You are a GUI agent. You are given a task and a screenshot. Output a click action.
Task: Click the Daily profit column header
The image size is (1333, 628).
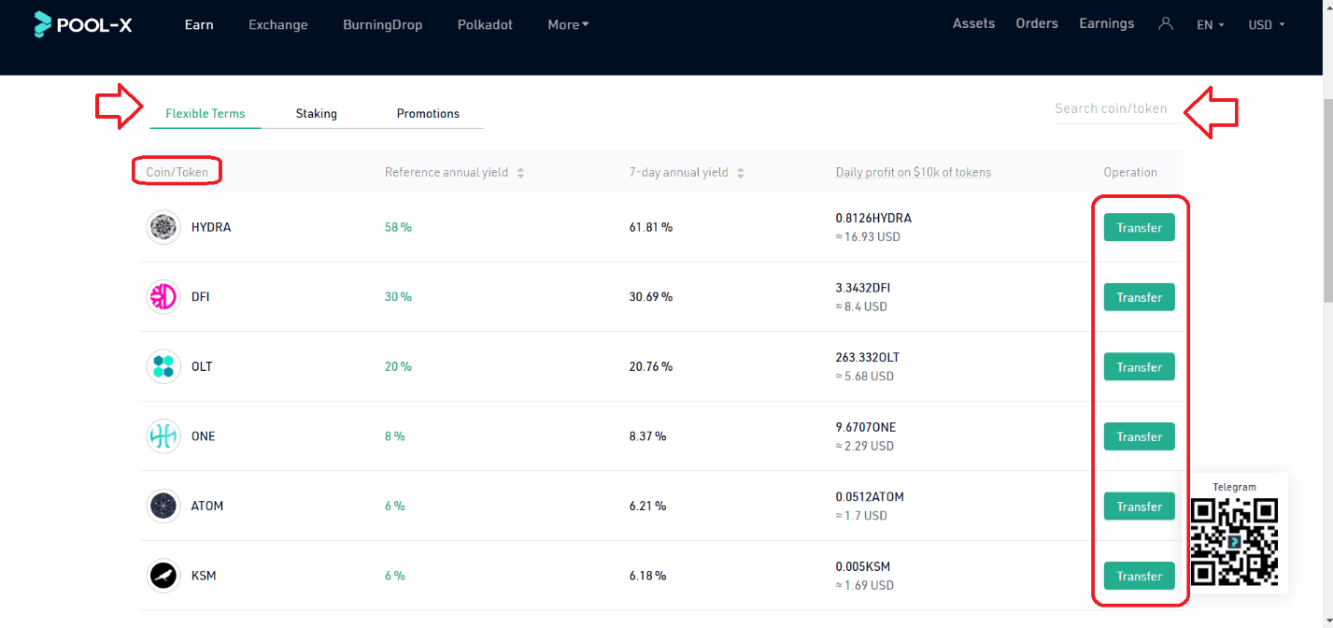pyautogui.click(x=914, y=172)
